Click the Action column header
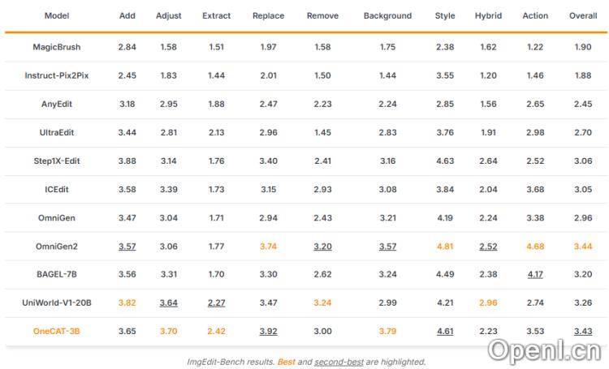 click(x=535, y=16)
